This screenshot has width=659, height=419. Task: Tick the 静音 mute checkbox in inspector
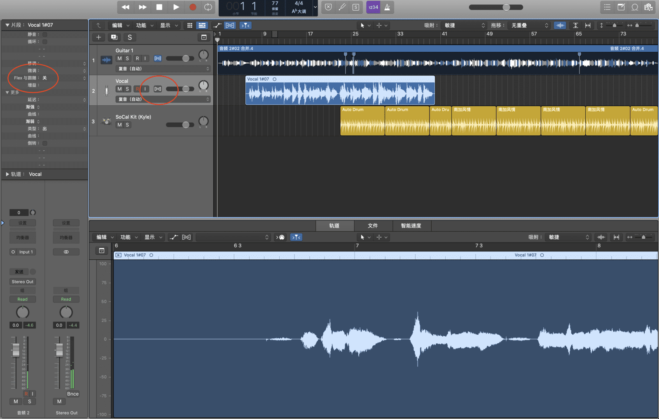[45, 35]
